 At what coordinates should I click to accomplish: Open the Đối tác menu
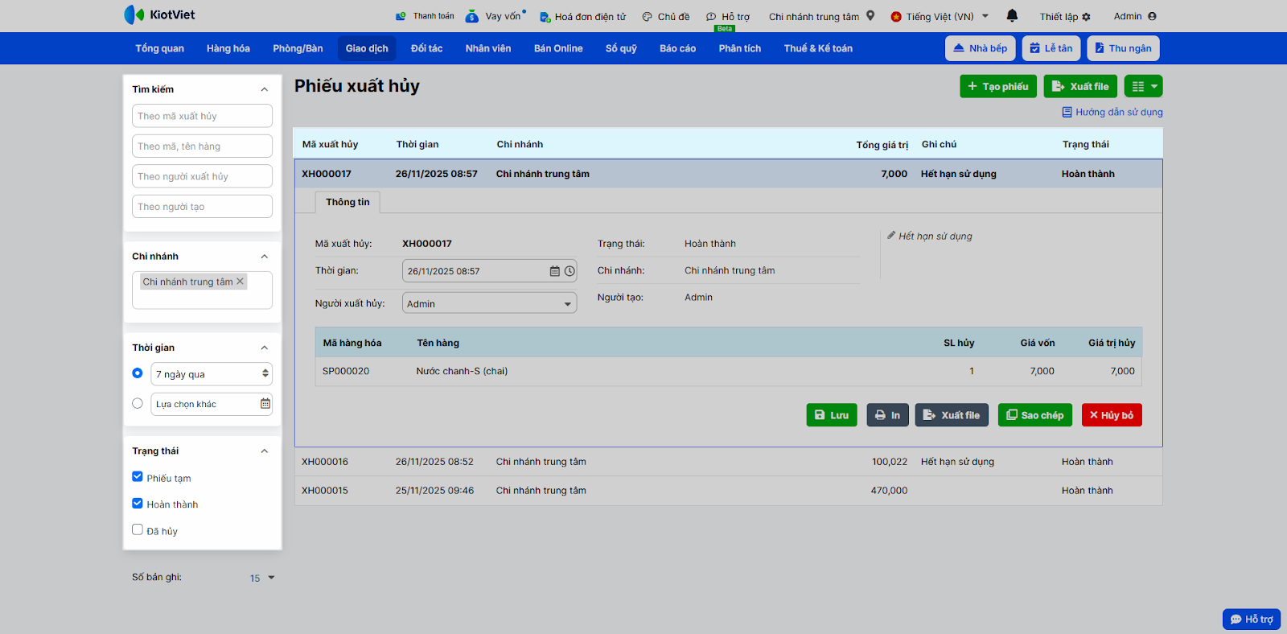pyautogui.click(x=427, y=48)
